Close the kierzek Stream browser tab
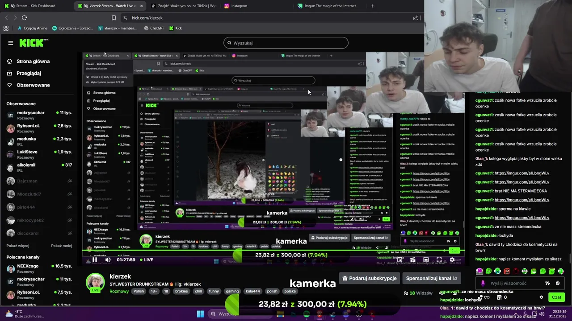Viewport: 572px width, 321px height. pos(142,6)
